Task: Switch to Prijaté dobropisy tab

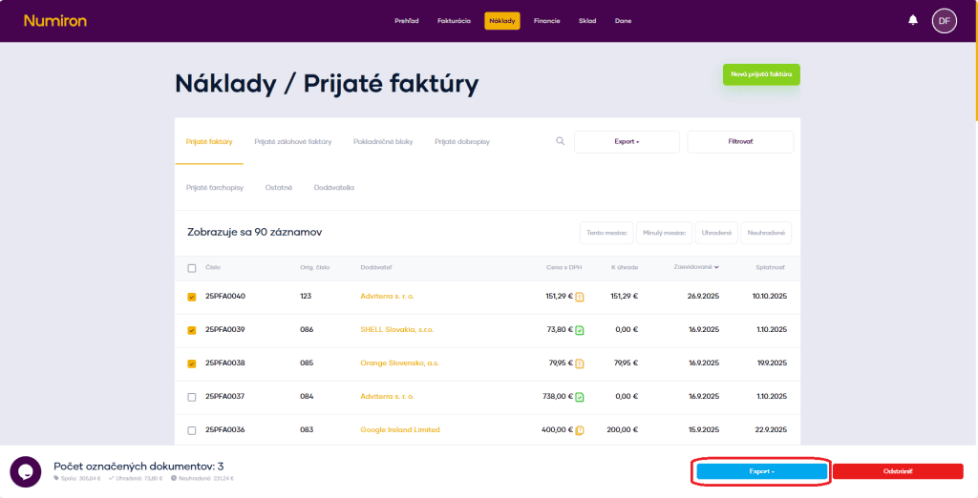Action: coord(462,142)
